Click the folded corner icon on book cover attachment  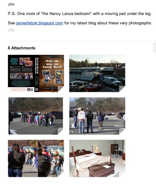click(61, 89)
